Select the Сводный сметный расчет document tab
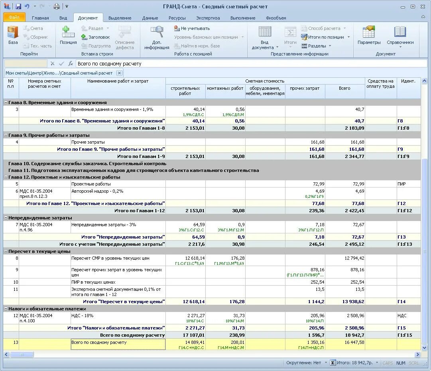This screenshot has height=371, width=431. click(59, 73)
